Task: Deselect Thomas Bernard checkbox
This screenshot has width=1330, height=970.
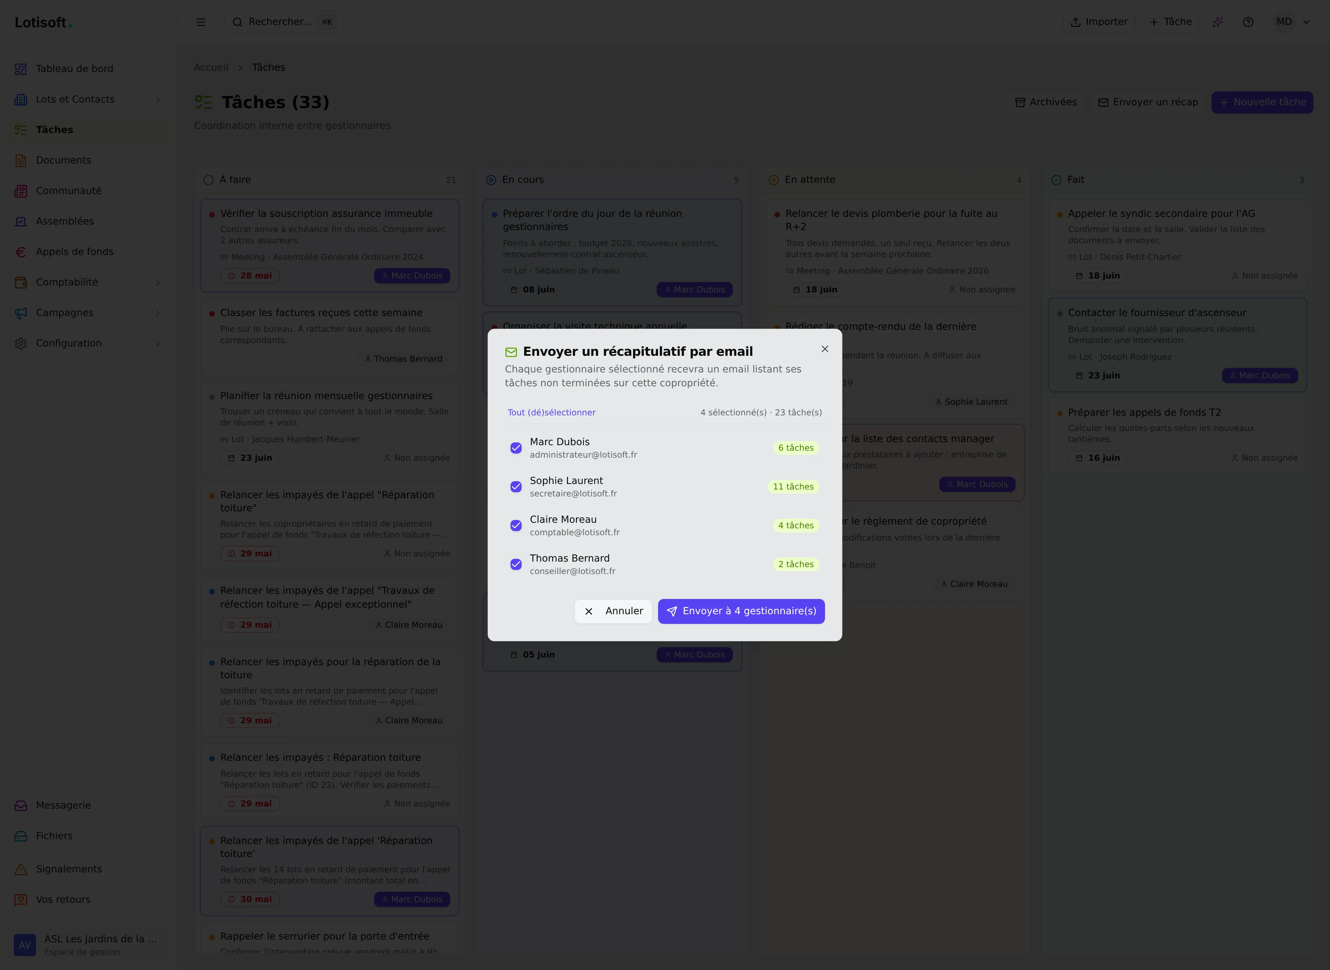Action: [x=516, y=564]
